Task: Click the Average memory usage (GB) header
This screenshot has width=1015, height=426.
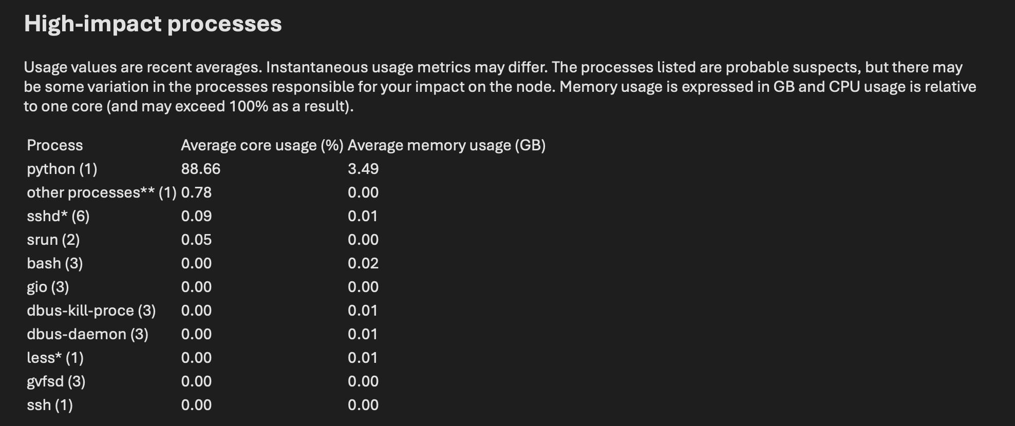Action: [446, 145]
